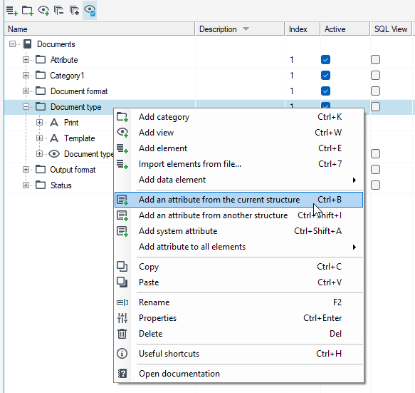Expand the Category1 folder node

coord(26,76)
